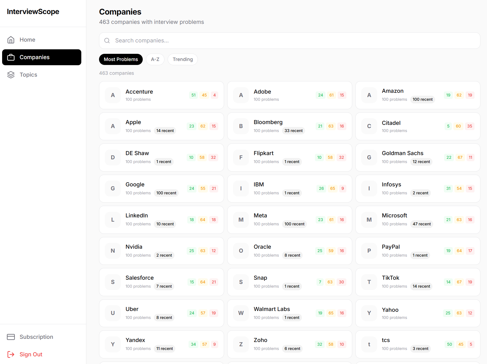Click Amazon's '100 recent' badge
The image size is (487, 364).
point(423,99)
